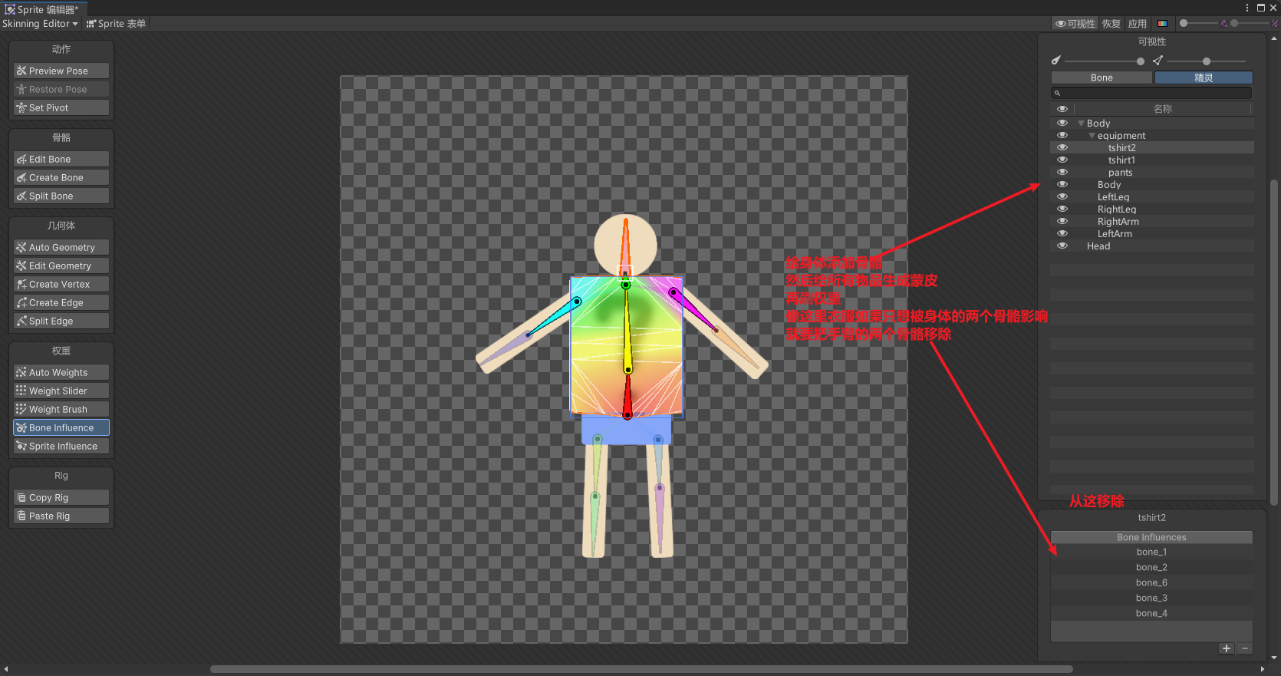1281x676 pixels.
Task: Click the visibility panel search field
Action: tap(1151, 93)
